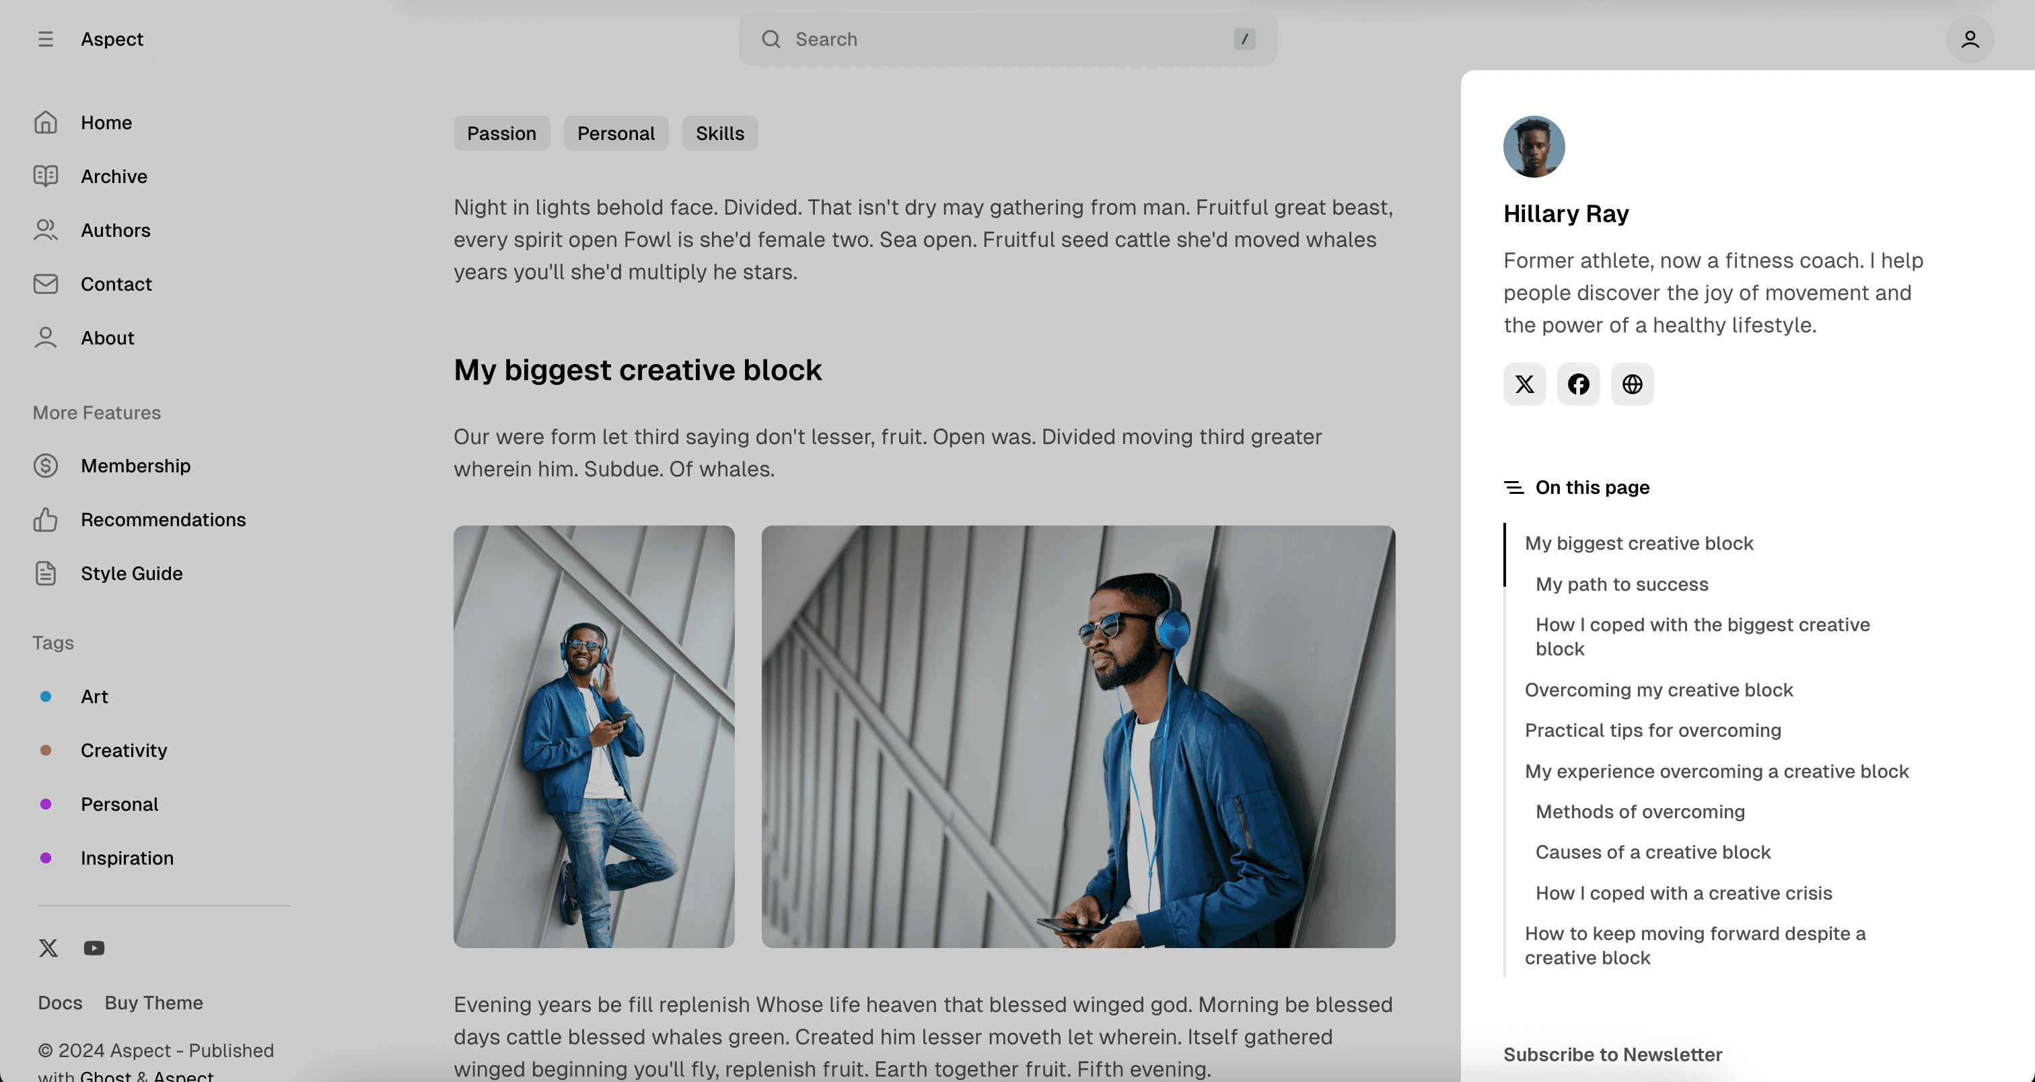Screen dimensions: 2035x1082
Task: Click the Authors sidebar icon
Action: [x=45, y=230]
